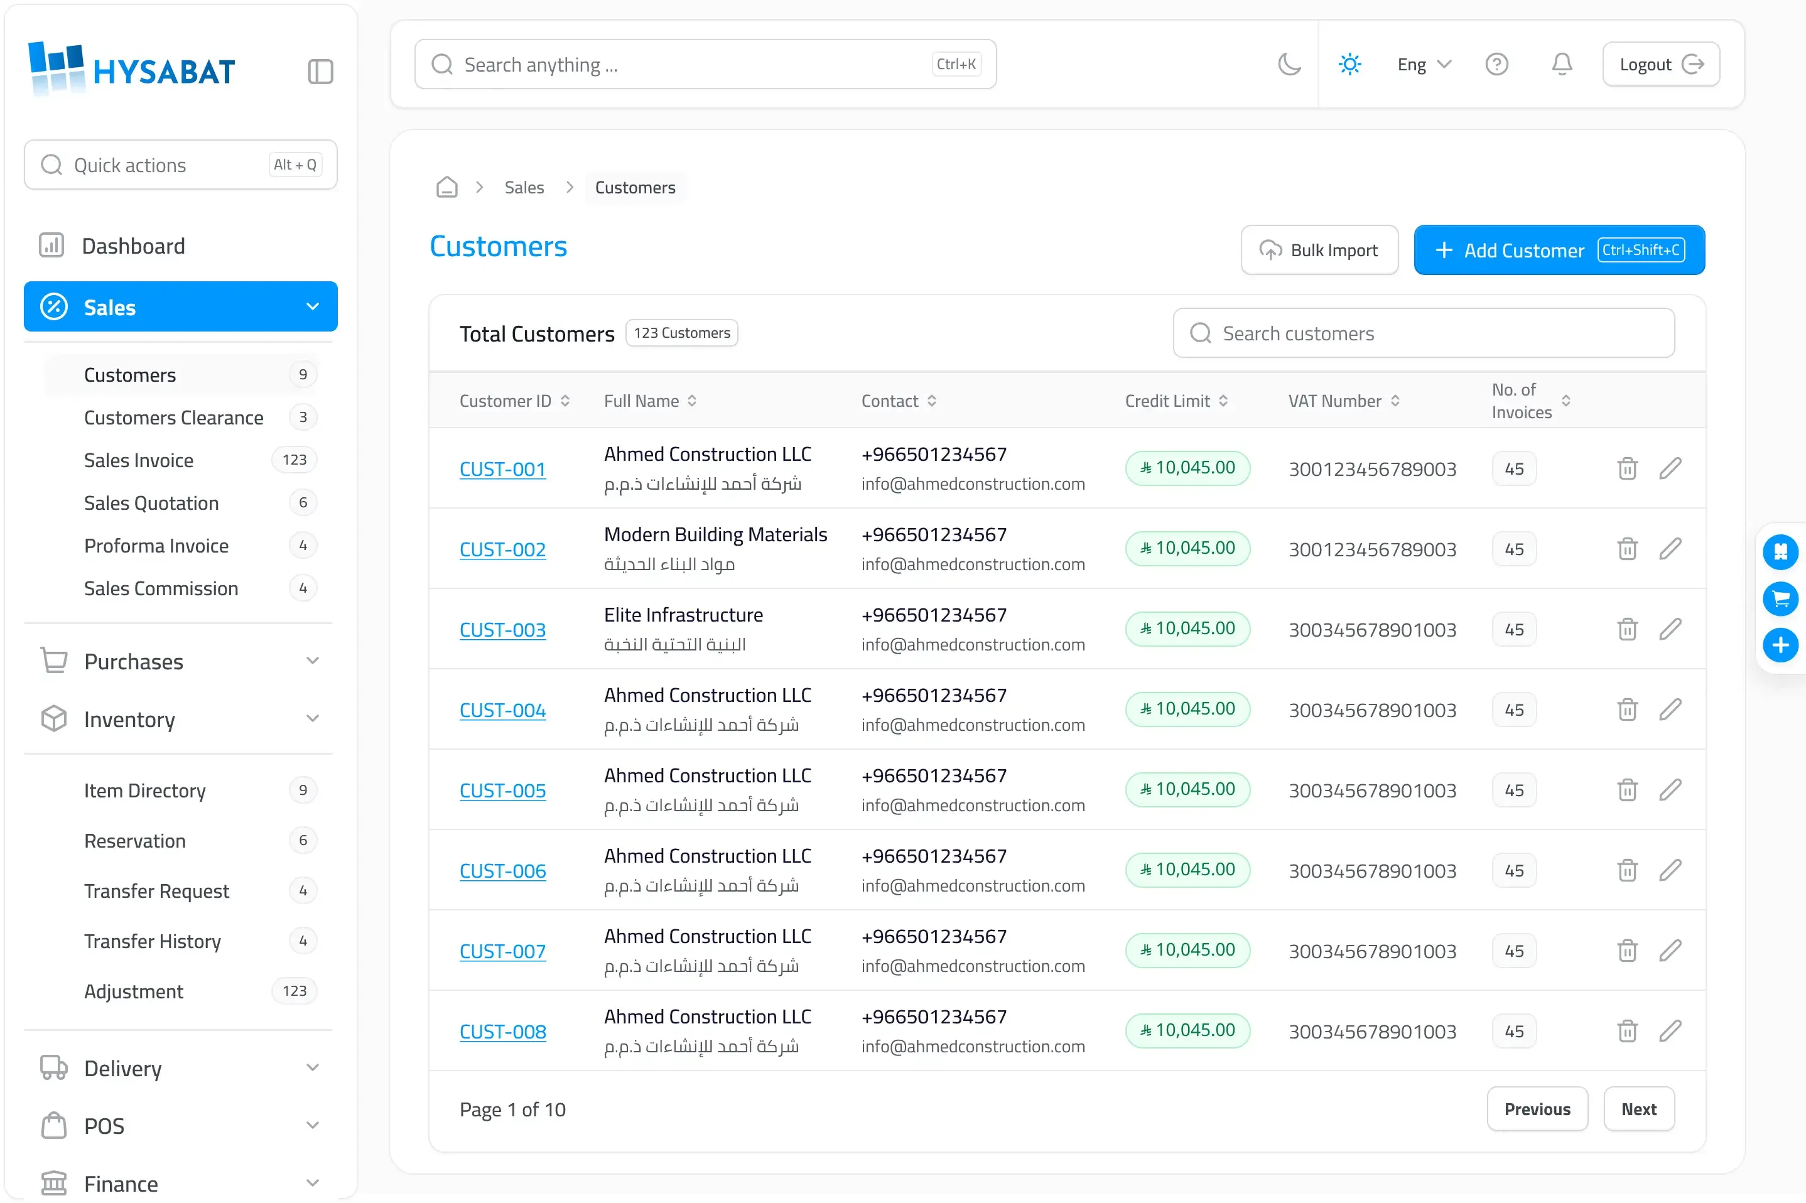Delete customer CUST-002 with trash icon
This screenshot has width=1806, height=1203.
click(1627, 549)
